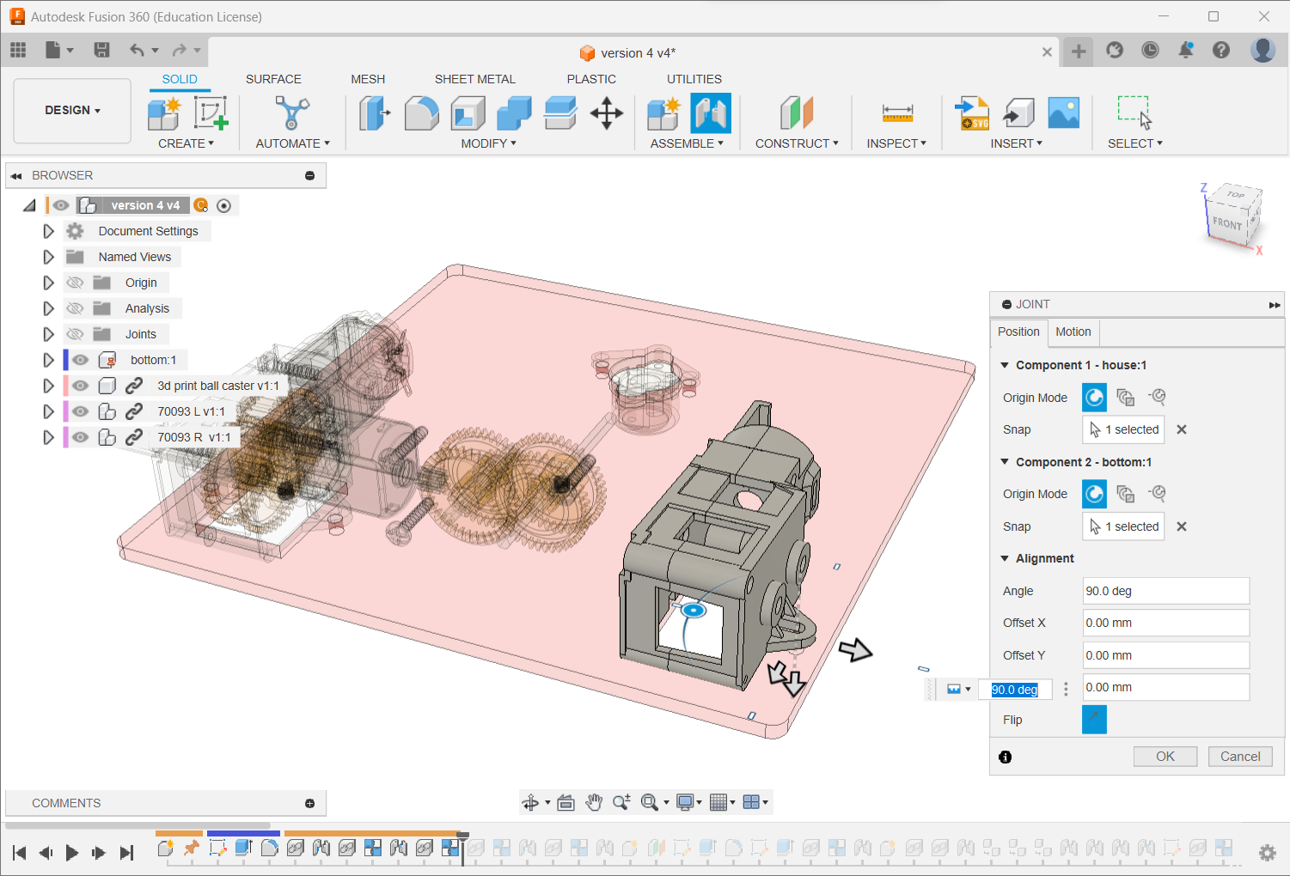Screen dimensions: 1290x876
Task: Click the Save icon in top toolbar
Action: 101,50
